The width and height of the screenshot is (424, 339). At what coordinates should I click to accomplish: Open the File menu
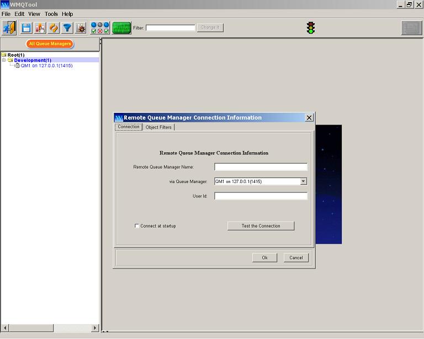(6, 14)
